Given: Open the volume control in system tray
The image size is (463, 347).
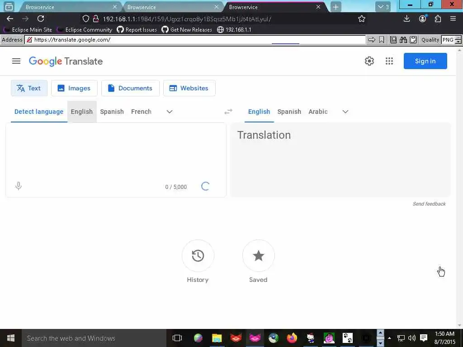Looking at the screenshot, I should click(411, 338).
